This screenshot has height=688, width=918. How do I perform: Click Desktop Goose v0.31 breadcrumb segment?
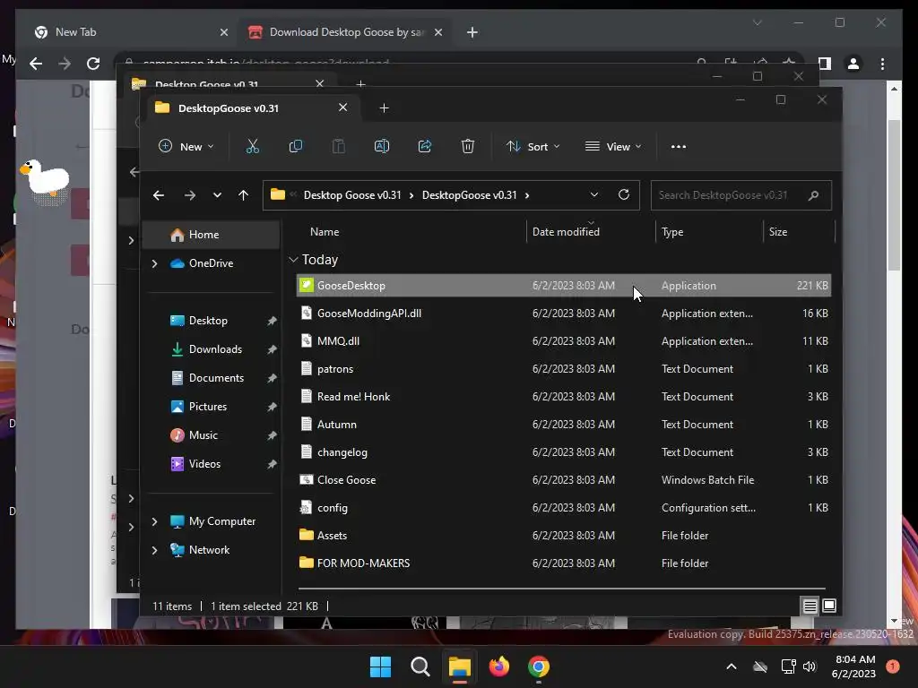[x=351, y=195]
